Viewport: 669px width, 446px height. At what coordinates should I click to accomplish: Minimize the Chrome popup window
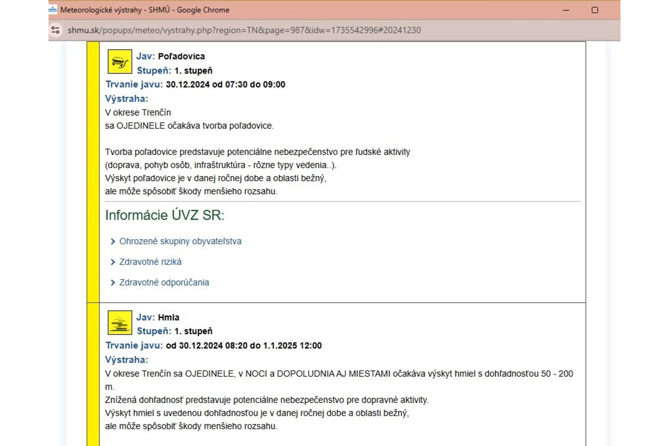pyautogui.click(x=566, y=10)
